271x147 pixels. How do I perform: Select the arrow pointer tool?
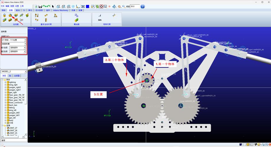coord(53,6)
